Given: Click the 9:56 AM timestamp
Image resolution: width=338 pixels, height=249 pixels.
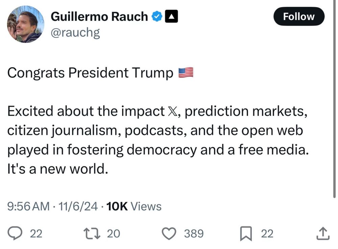Looking at the screenshot, I should pos(28,206).
